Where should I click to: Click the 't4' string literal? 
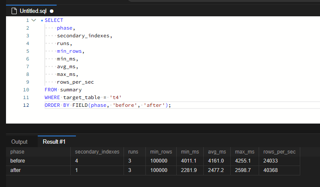click(x=115, y=97)
